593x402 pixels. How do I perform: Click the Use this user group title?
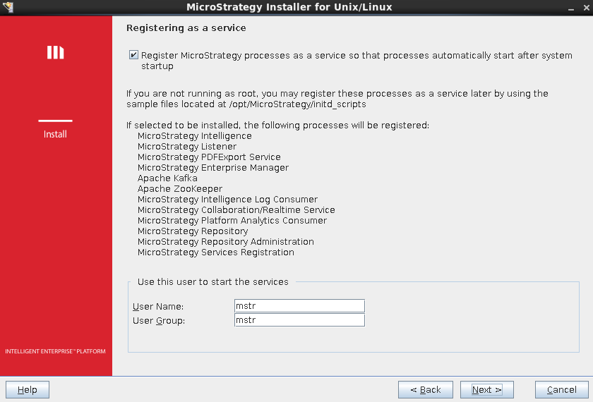click(213, 282)
